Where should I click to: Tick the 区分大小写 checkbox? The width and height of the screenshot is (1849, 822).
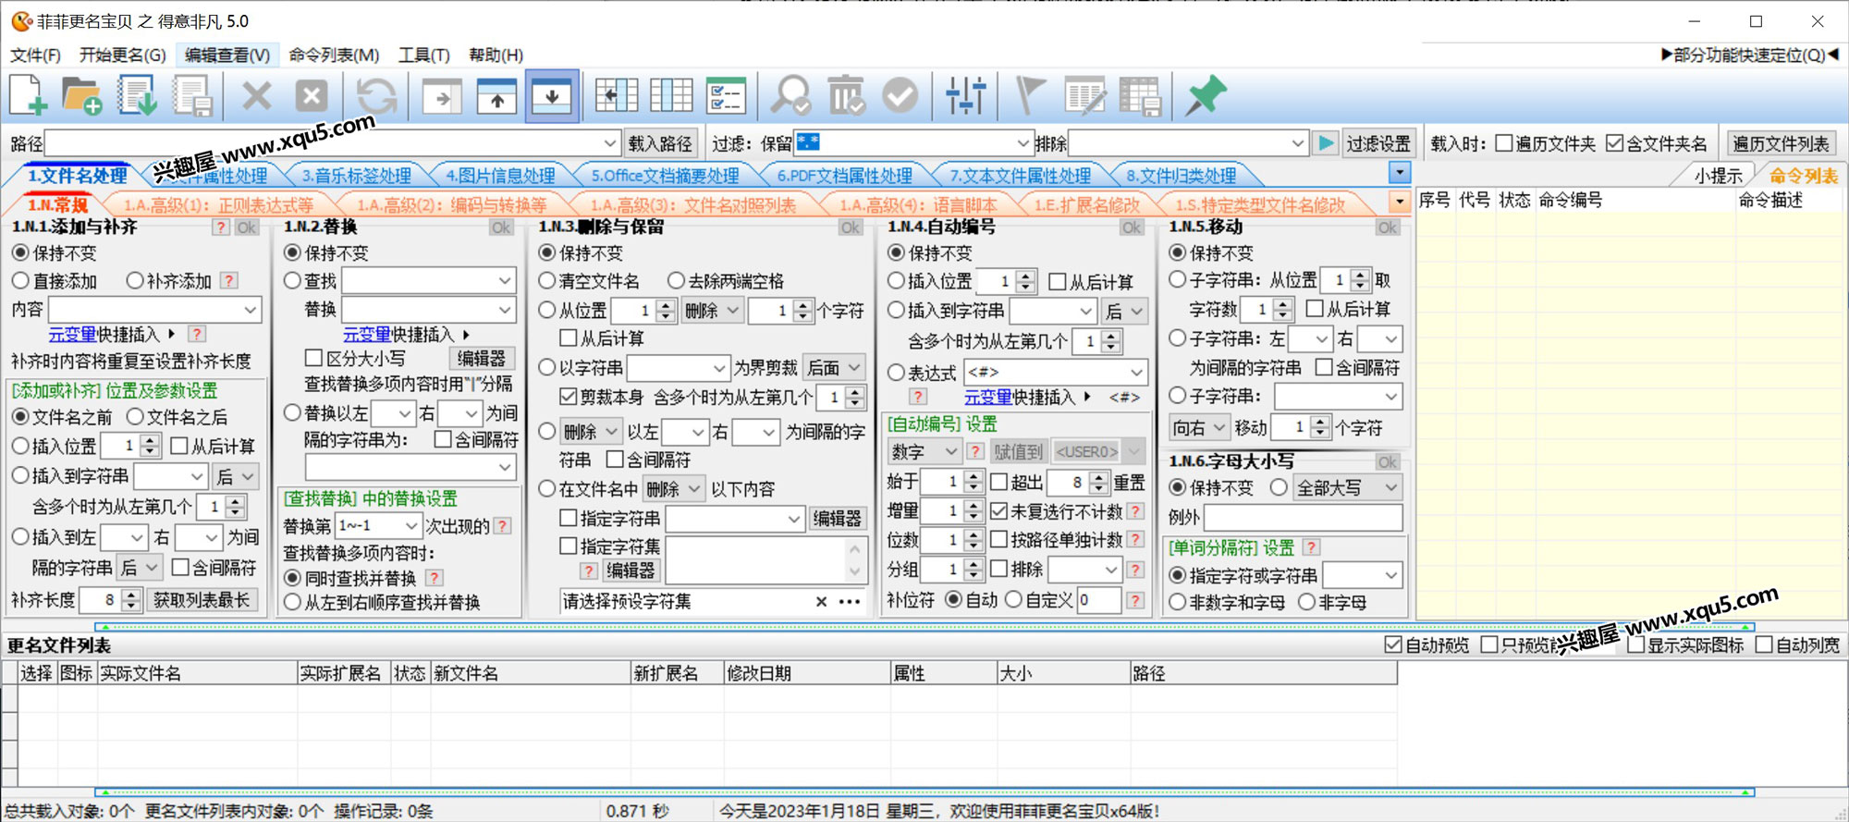313,358
